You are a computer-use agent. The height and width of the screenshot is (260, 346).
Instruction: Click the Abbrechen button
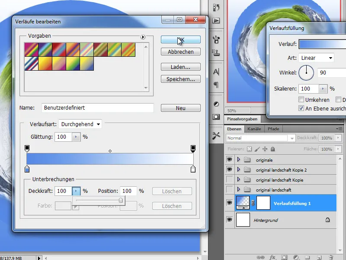pos(181,52)
